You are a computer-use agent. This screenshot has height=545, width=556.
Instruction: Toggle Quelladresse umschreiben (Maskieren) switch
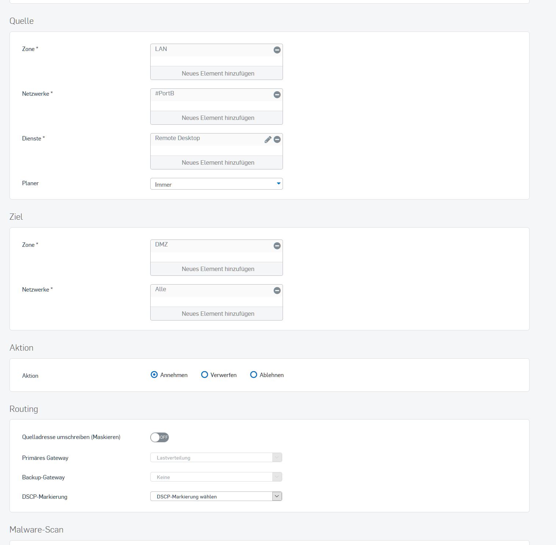click(159, 437)
